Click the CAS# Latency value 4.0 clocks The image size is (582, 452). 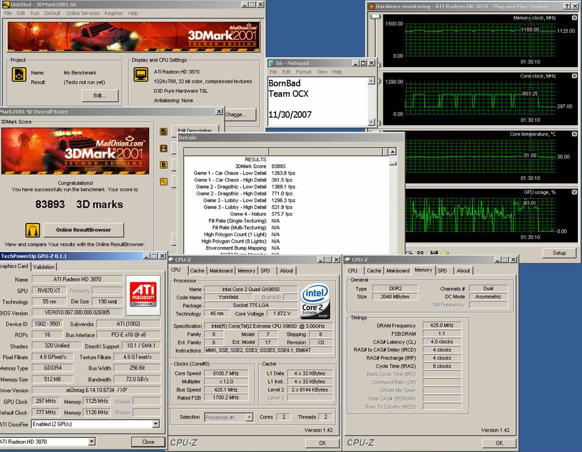(x=442, y=342)
